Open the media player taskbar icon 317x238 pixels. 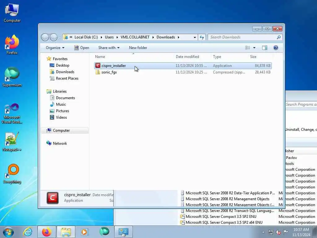pos(85,232)
